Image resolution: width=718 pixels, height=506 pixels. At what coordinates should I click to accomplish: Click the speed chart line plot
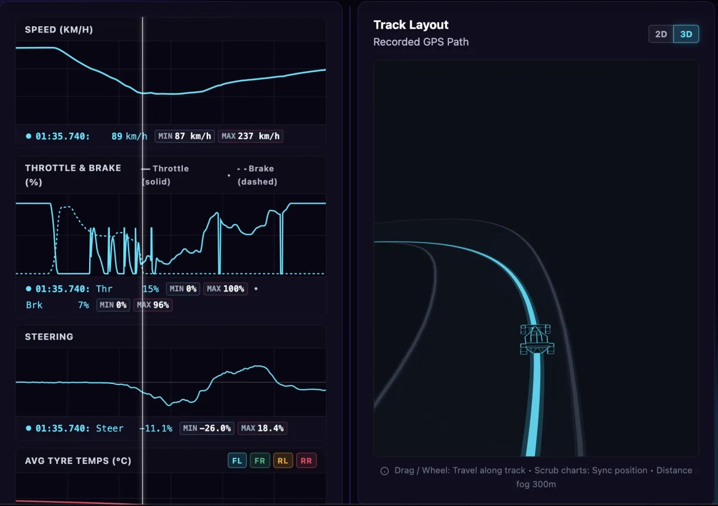point(171,82)
